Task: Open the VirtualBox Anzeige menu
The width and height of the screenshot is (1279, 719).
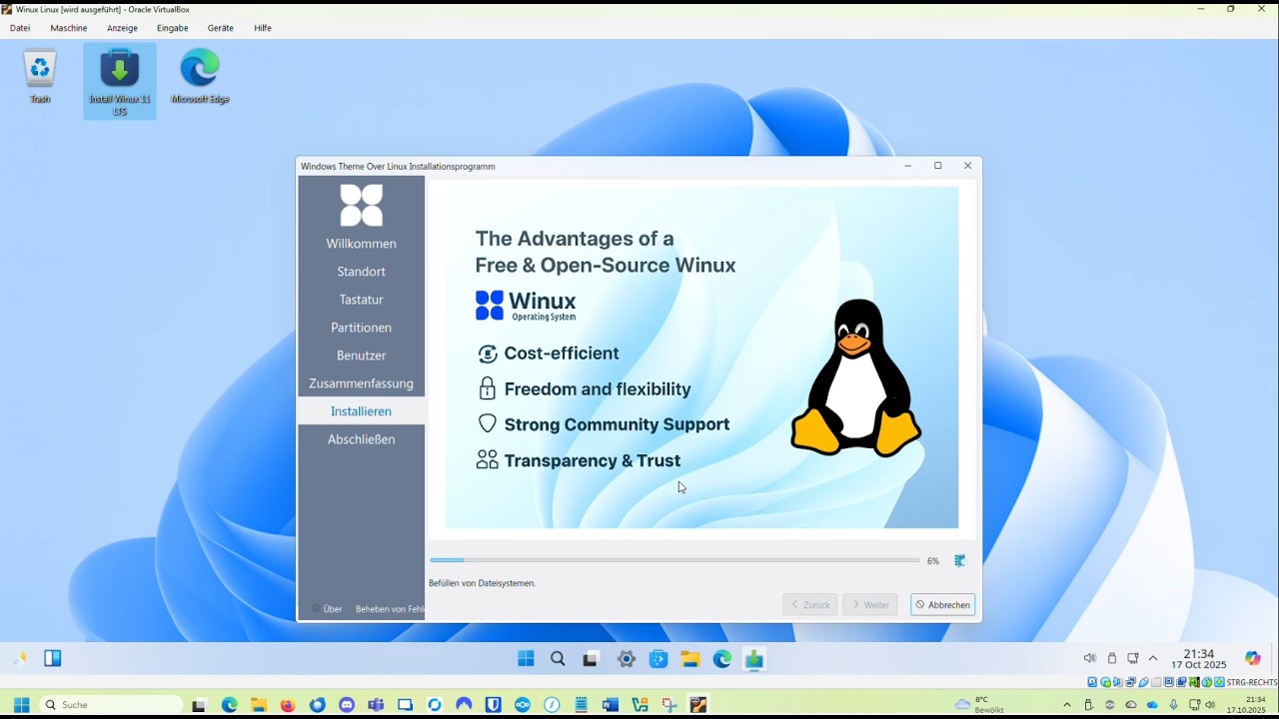Action: [x=122, y=28]
